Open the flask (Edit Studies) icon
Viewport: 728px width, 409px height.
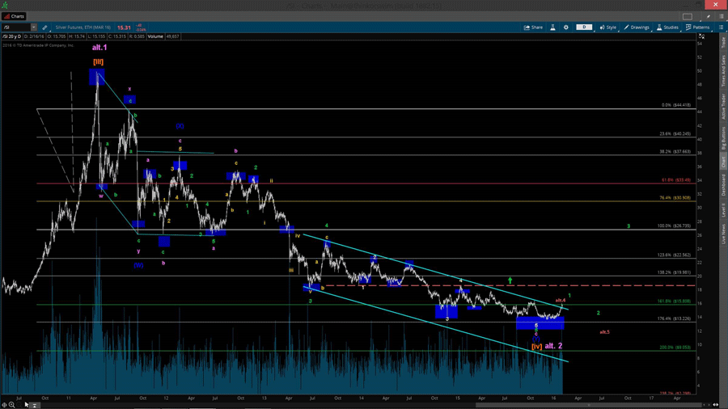[x=553, y=27]
